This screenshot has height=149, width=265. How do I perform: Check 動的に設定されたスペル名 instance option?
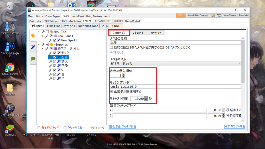click(x=111, y=48)
